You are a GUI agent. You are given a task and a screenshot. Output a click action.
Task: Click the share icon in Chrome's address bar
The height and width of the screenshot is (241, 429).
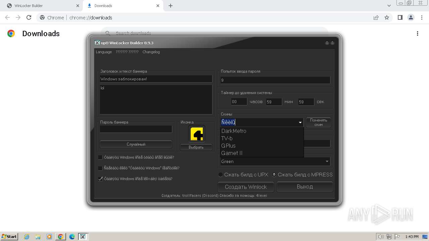pyautogui.click(x=376, y=17)
